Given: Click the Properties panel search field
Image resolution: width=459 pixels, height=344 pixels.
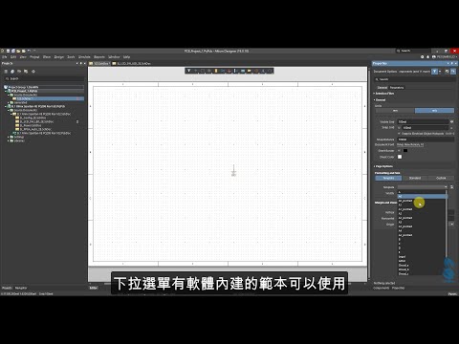Looking at the screenshot, I should click(x=414, y=79).
